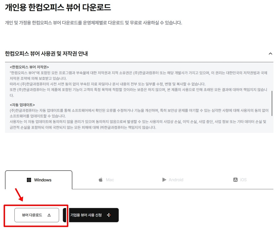The width and height of the screenshot is (279, 229).
Task: Click the <한컴오피스 뷰어 저작권> heading
Action: 29,67
